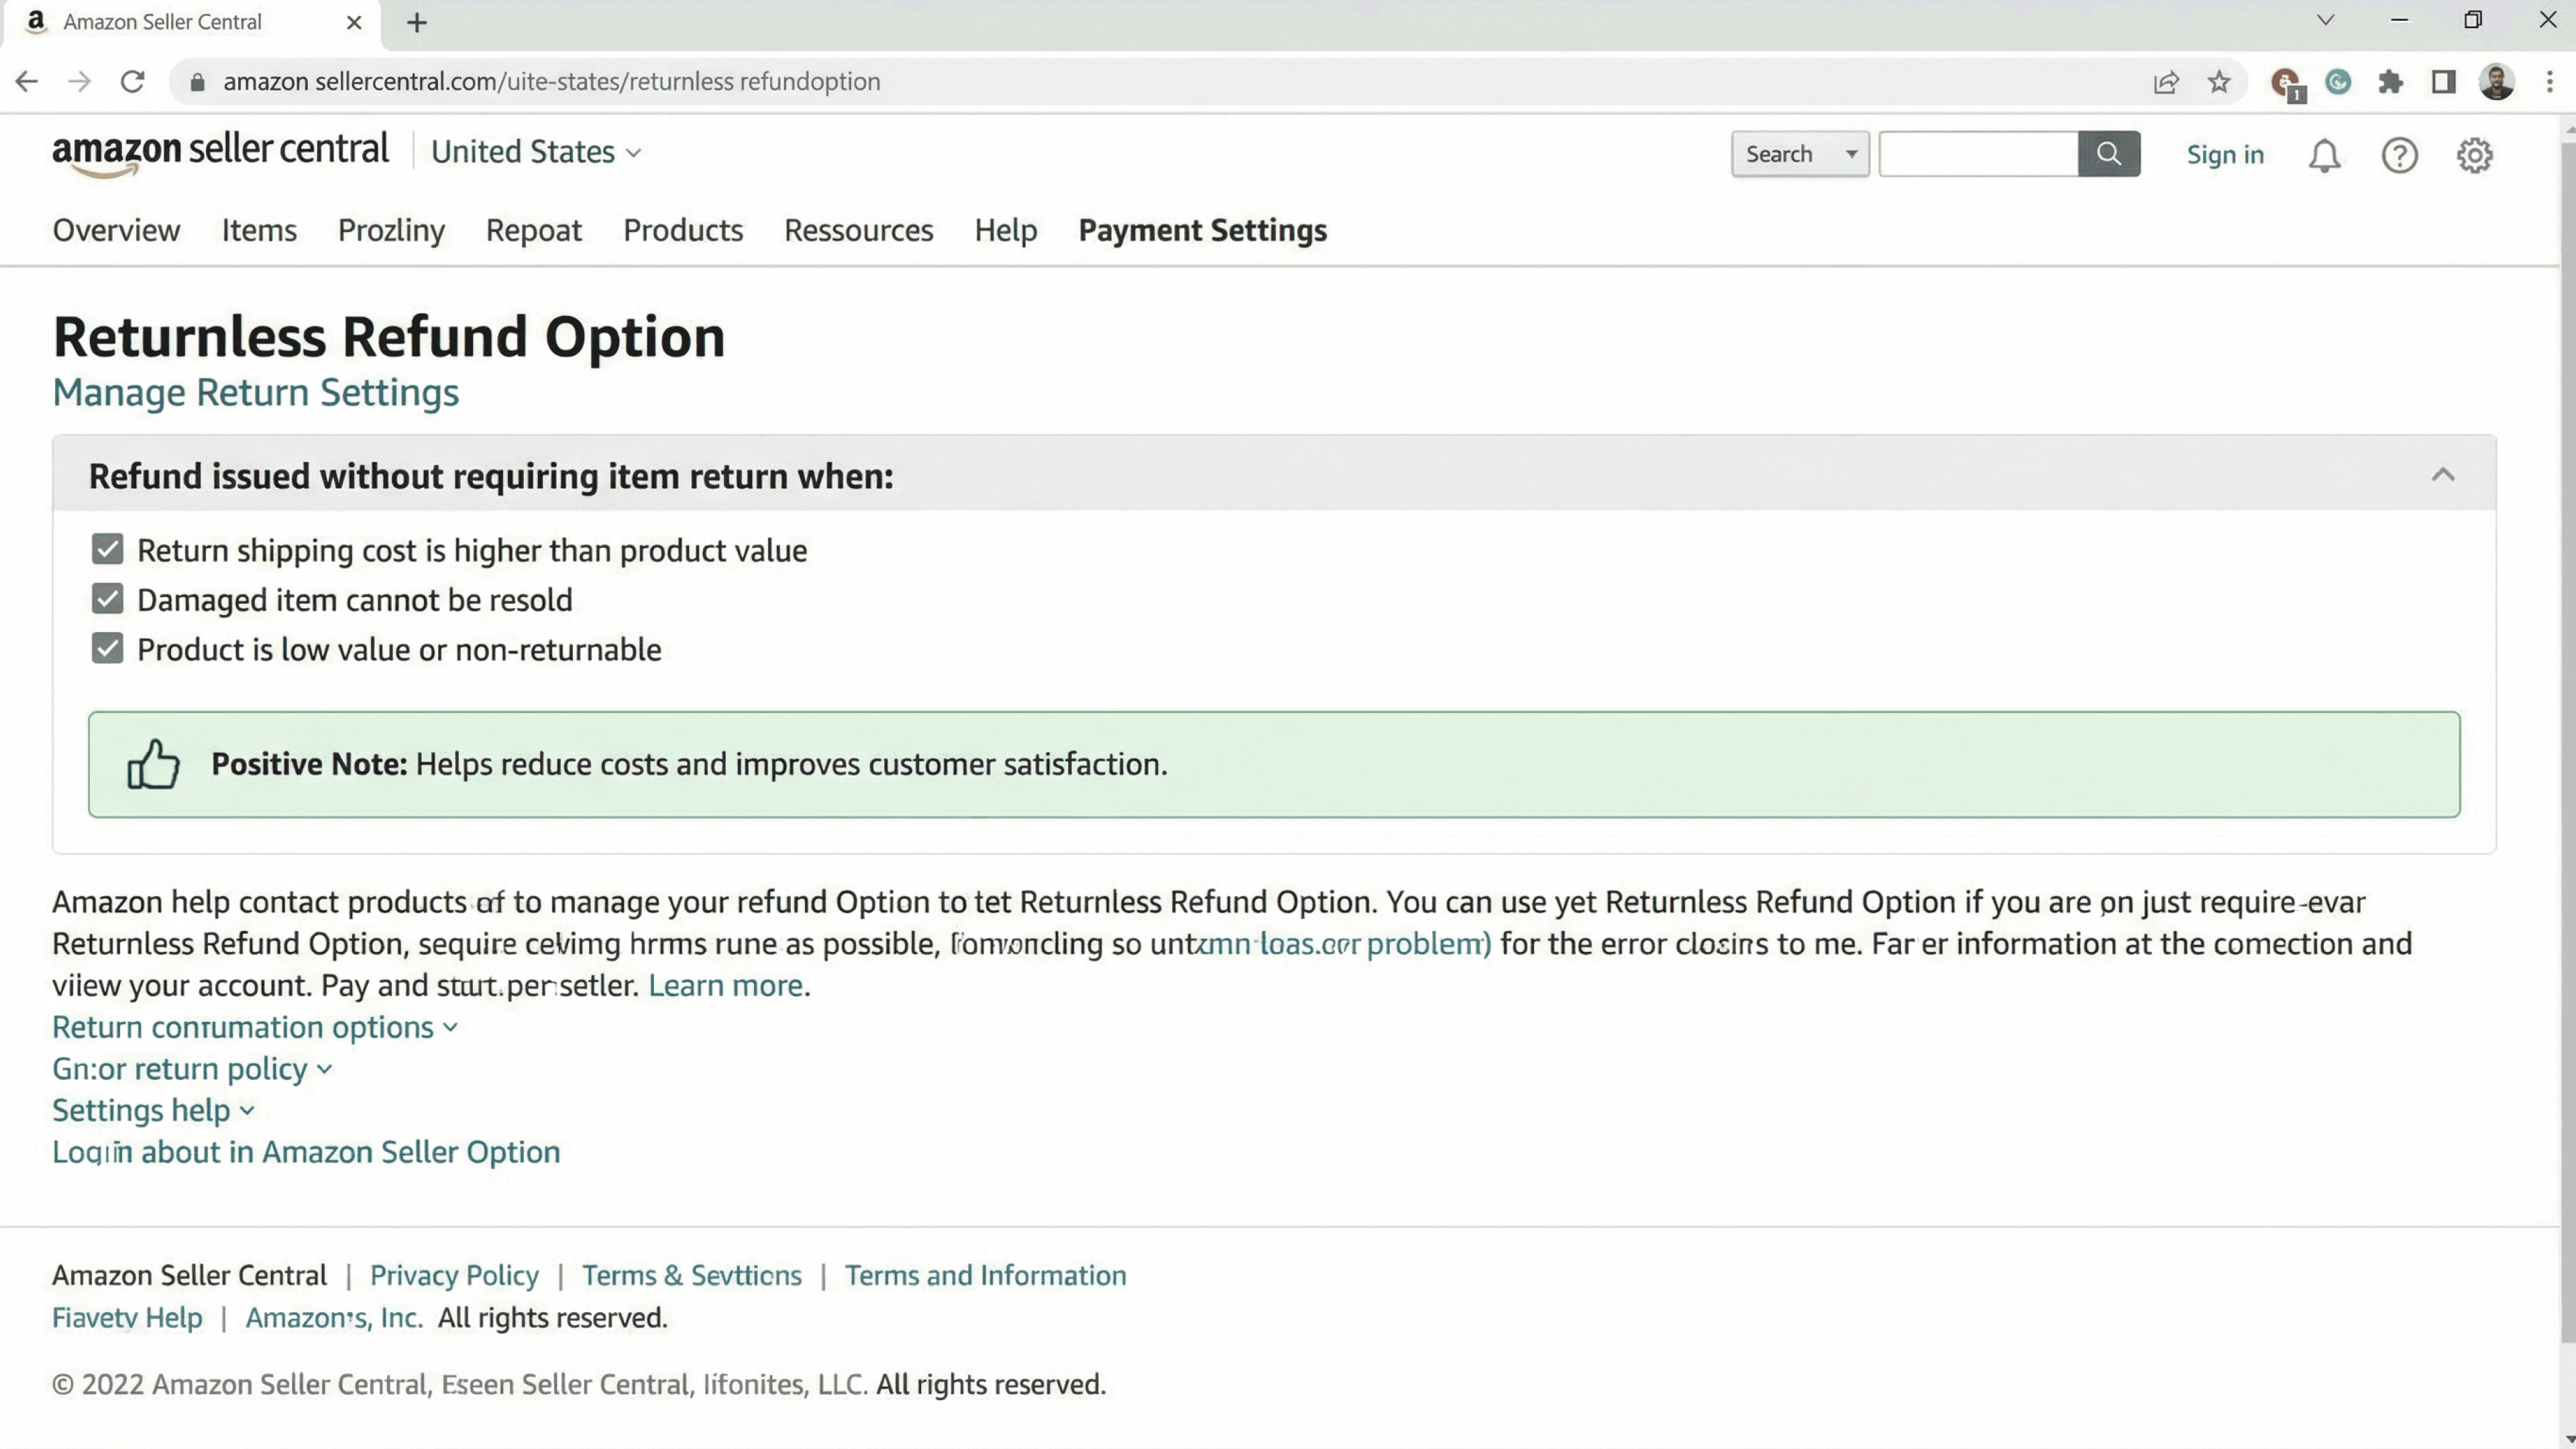
Task: Bookmark page with the star icon
Action: click(2219, 82)
